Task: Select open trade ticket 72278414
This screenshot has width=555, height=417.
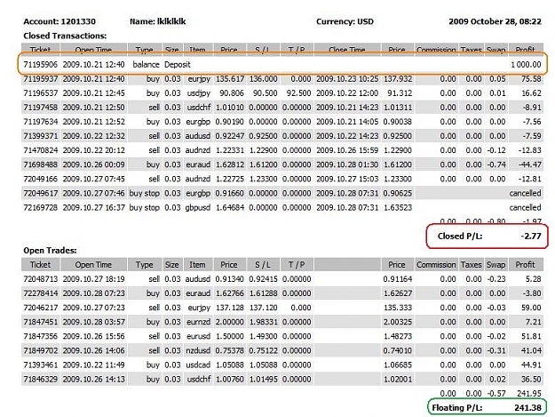Action: click(x=40, y=293)
